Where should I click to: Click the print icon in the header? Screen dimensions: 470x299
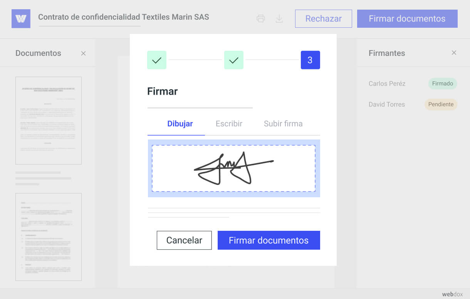pyautogui.click(x=261, y=18)
